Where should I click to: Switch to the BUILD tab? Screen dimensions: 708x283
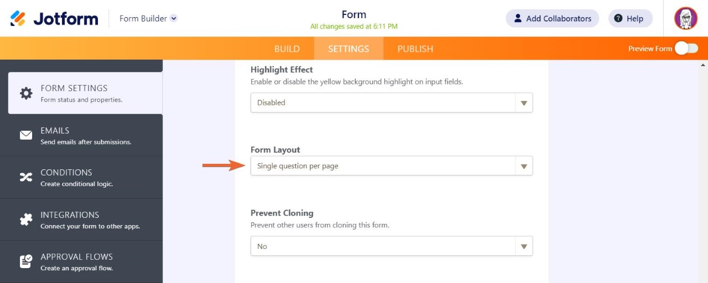pos(287,49)
